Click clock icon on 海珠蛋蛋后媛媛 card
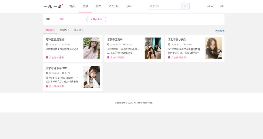The width and height of the screenshot is (263, 139). click(47, 44)
